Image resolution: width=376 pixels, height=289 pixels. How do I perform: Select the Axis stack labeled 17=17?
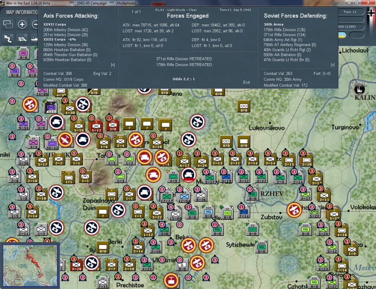(167, 196)
